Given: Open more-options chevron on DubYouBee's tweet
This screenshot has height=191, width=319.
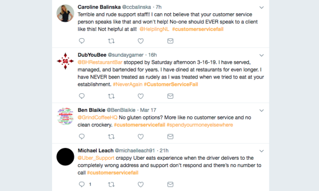Looking at the screenshot, I should click(x=262, y=55).
